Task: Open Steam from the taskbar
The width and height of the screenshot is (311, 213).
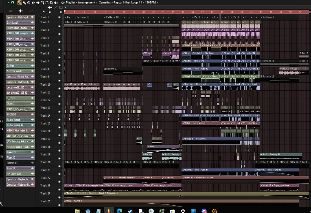Action: pyautogui.click(x=130, y=211)
